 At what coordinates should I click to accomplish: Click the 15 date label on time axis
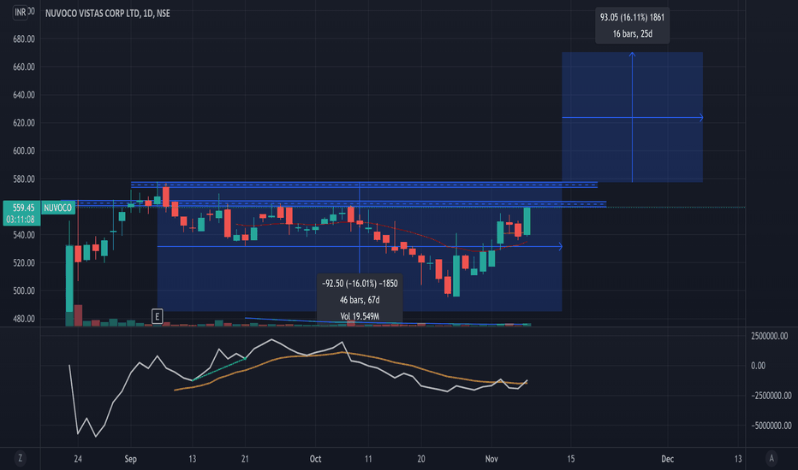pos(570,459)
